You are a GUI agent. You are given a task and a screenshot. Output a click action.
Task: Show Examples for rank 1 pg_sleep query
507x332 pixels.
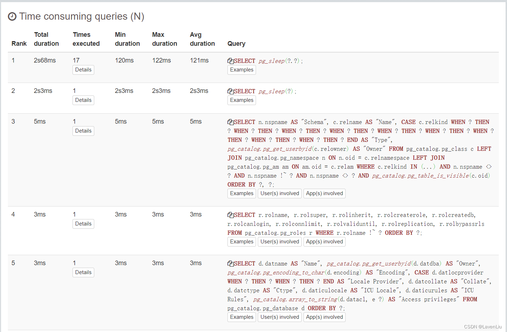pos(242,70)
